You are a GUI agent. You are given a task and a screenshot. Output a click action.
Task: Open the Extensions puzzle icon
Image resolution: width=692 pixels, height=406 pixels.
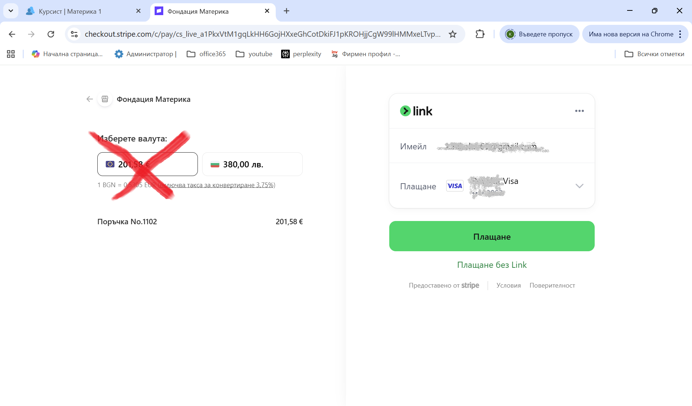point(480,34)
